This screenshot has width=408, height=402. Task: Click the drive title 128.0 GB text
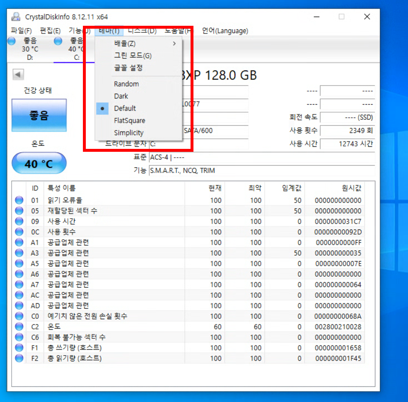click(231, 76)
